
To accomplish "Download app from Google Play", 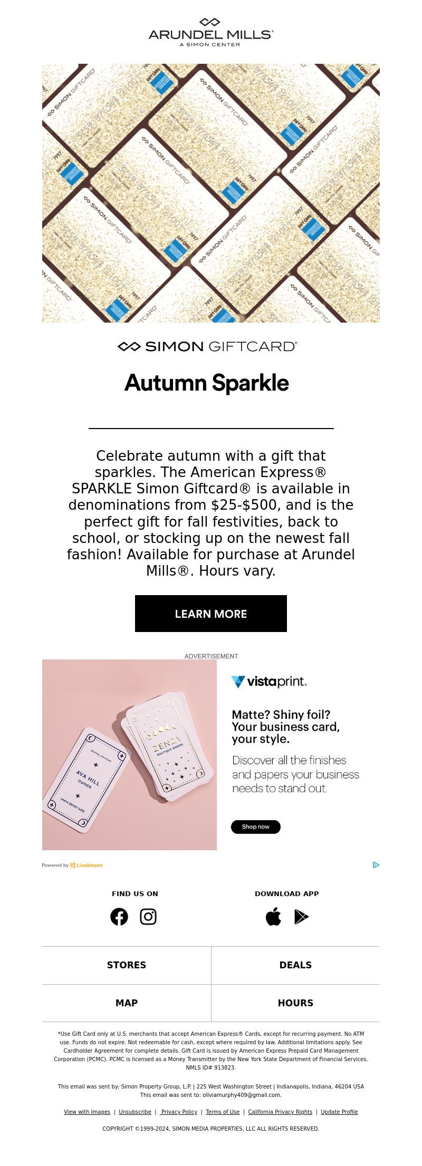I will (x=301, y=917).
